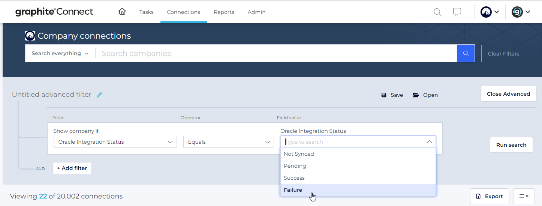Open the Tasks tab
This screenshot has width=542, height=206.
[146, 12]
